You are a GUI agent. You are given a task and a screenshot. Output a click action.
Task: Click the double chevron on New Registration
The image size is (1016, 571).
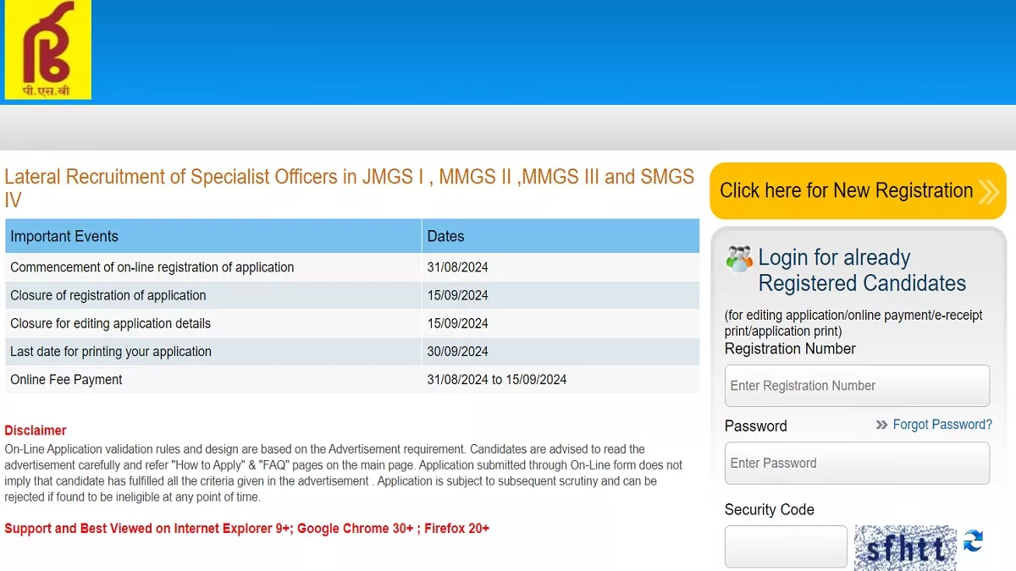pyautogui.click(x=987, y=192)
